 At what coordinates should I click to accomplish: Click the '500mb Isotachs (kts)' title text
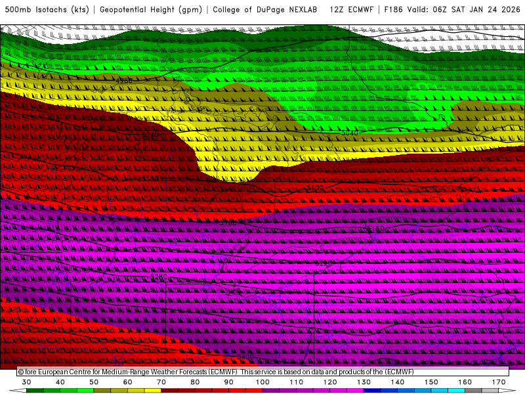coord(47,10)
